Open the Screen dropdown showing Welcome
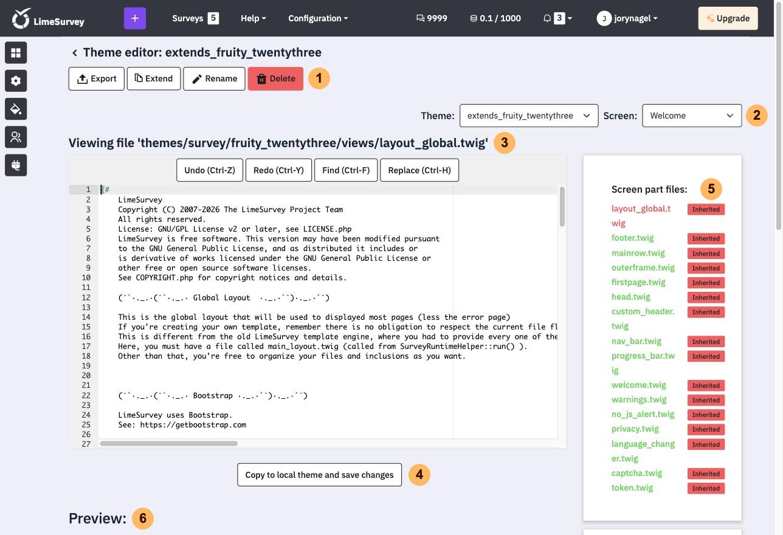 tap(692, 116)
